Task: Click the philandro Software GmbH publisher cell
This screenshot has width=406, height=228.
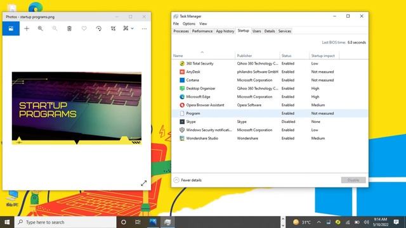Action: pyautogui.click(x=258, y=72)
